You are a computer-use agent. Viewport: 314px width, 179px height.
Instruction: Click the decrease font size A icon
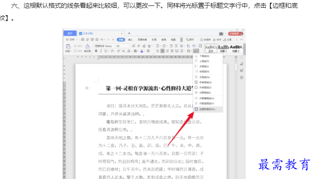[x=139, y=46]
